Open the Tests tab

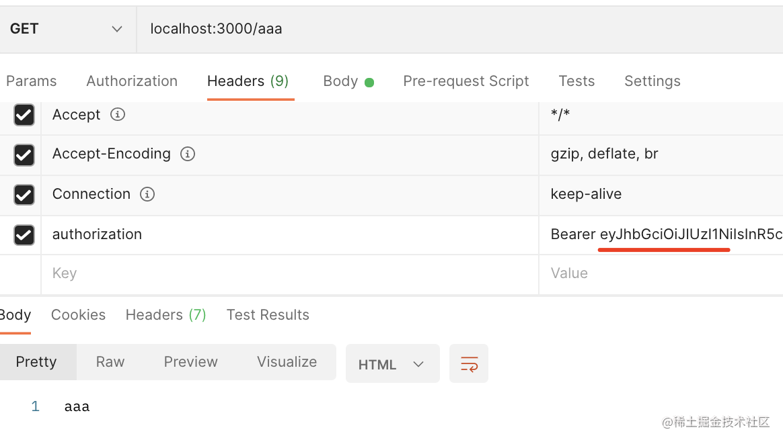tap(576, 81)
